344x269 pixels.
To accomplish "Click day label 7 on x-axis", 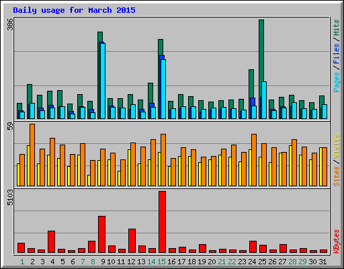I will click(83, 262).
